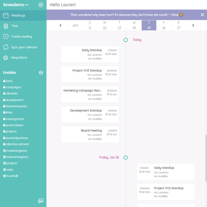
Task: Open the Marketing Campaign Review meeting
Action: (90, 95)
